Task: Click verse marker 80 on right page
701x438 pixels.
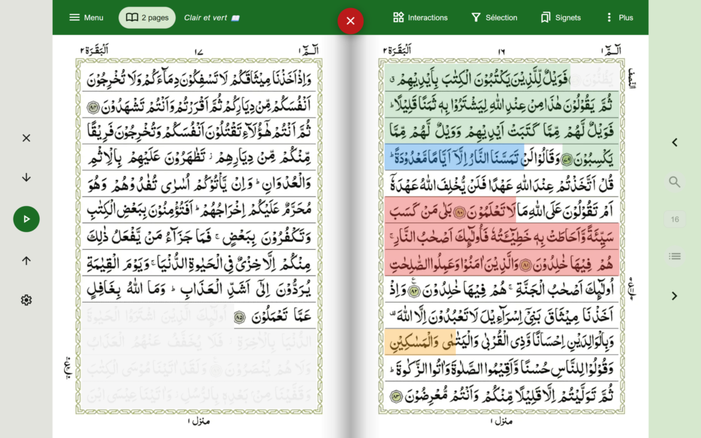Action: (x=459, y=212)
